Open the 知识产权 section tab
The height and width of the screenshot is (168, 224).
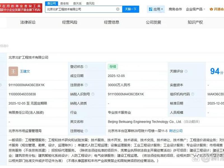195,22
